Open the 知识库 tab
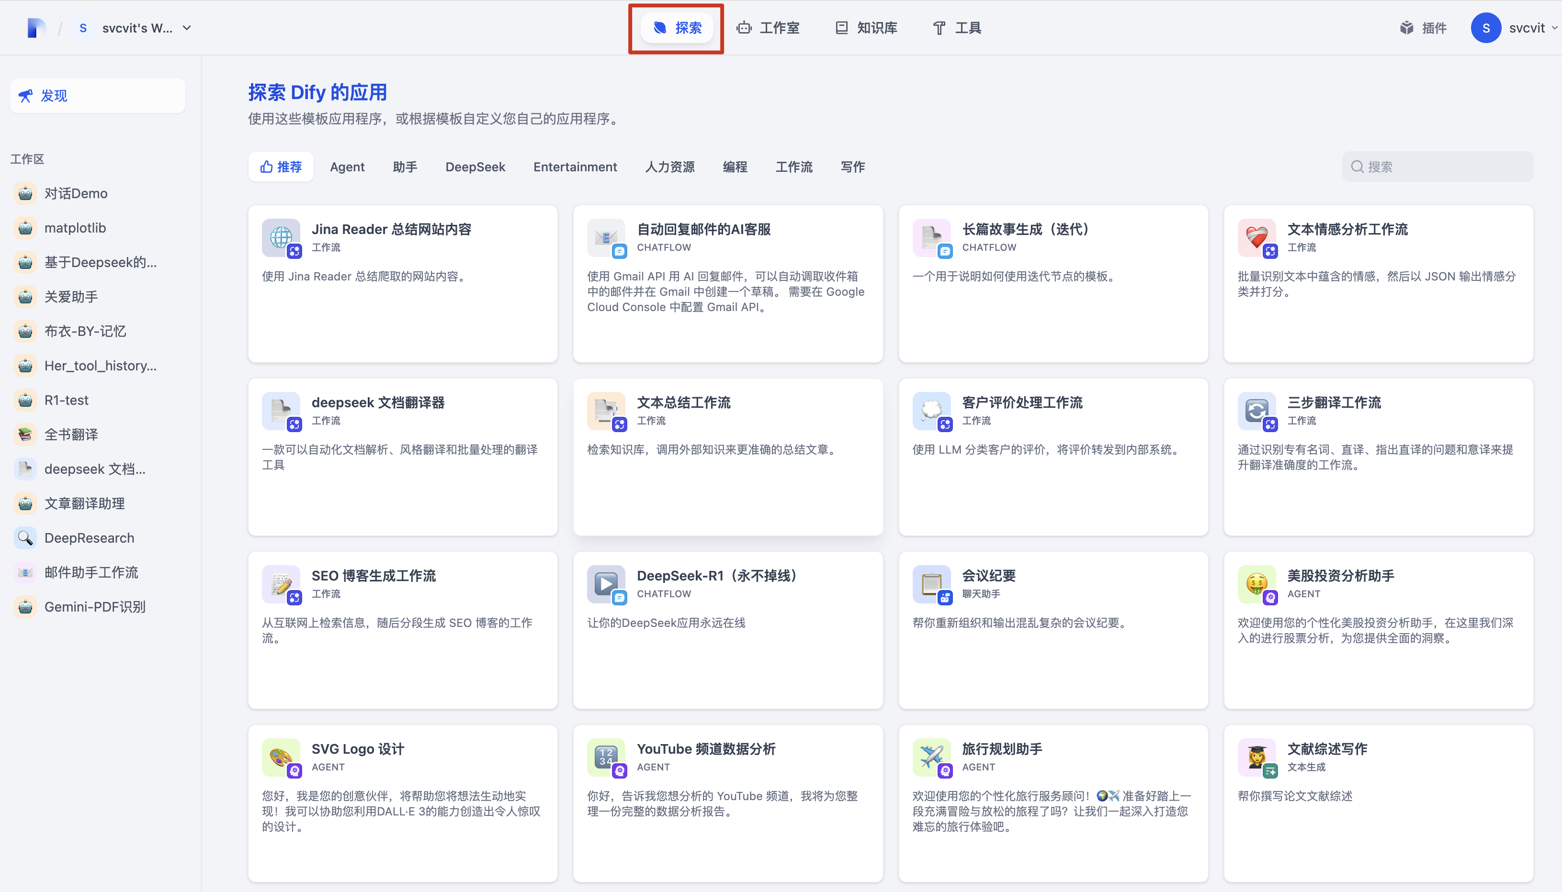This screenshot has height=892, width=1562. coord(866,28)
